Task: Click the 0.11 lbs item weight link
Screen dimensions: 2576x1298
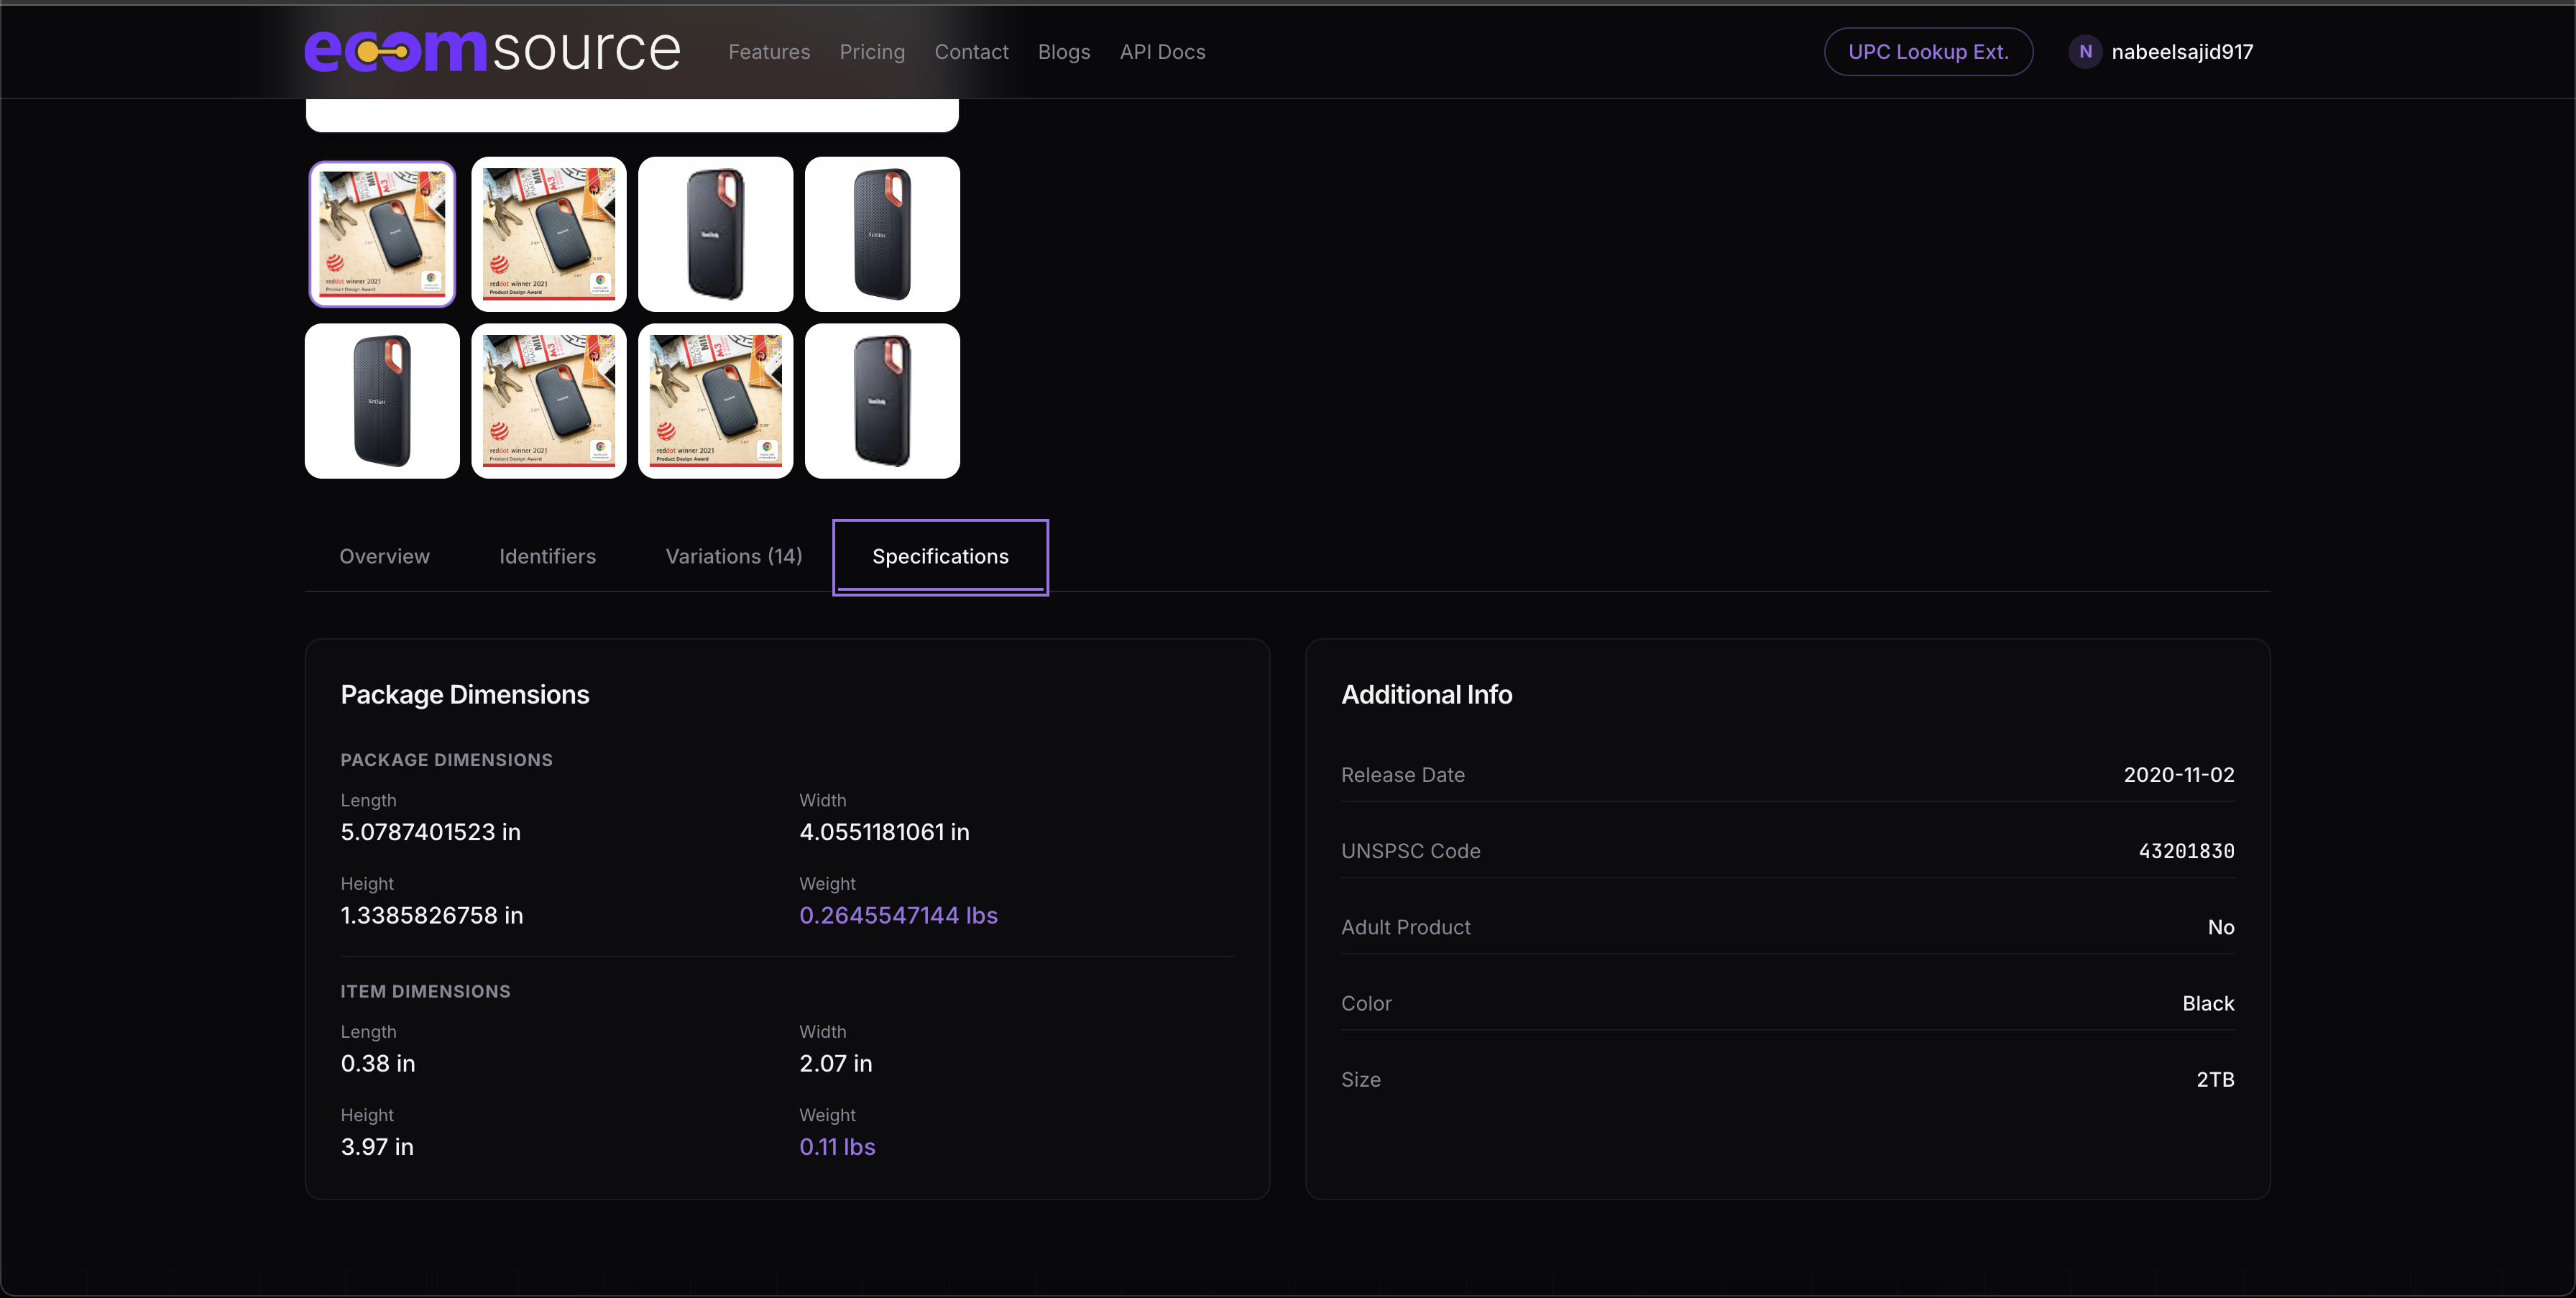Action: tap(837, 1146)
